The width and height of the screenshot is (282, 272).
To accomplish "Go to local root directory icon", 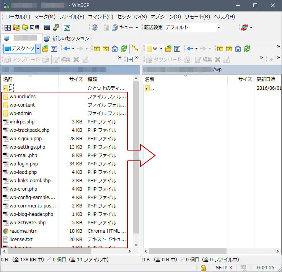I will point(106,49).
